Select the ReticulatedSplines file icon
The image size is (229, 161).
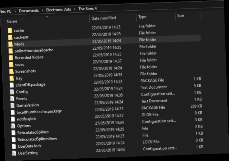click(x=13, y=133)
